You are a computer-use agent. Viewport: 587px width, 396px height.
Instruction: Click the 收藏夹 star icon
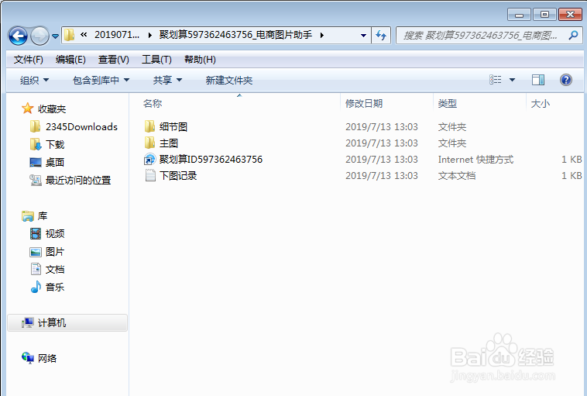point(27,108)
